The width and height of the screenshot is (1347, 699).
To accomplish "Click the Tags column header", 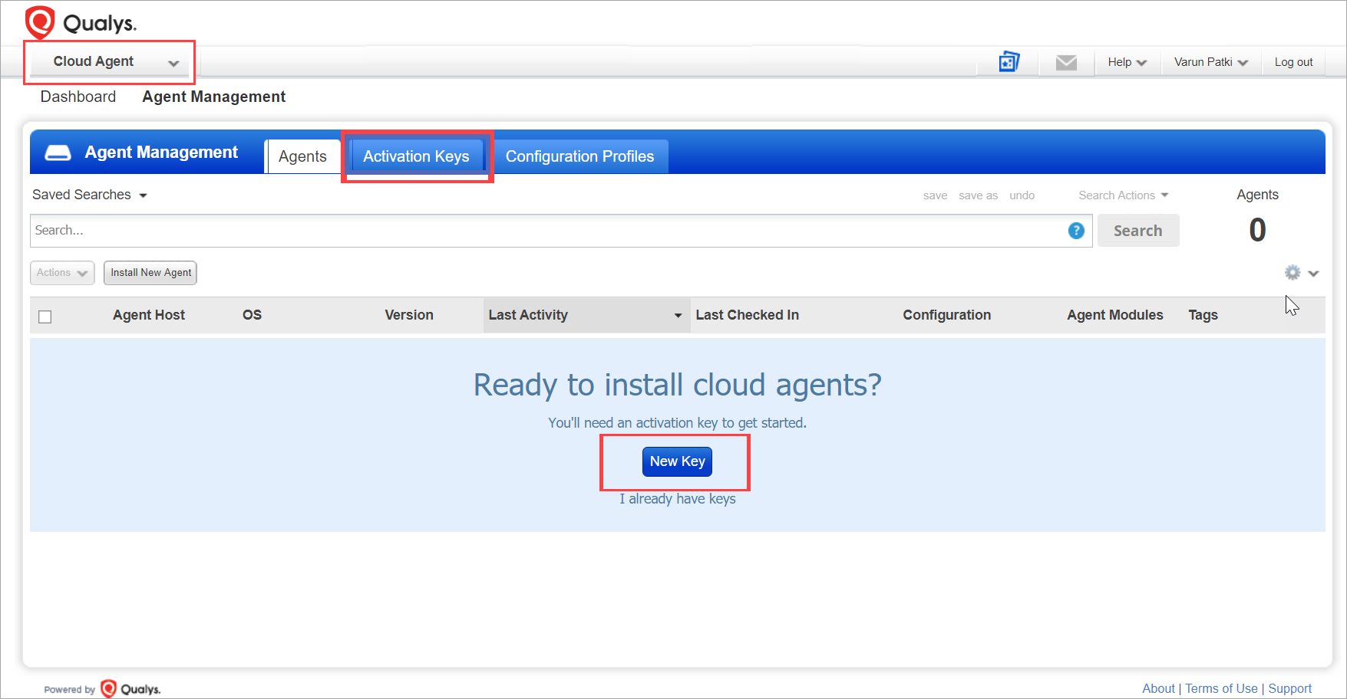I will coord(1203,315).
